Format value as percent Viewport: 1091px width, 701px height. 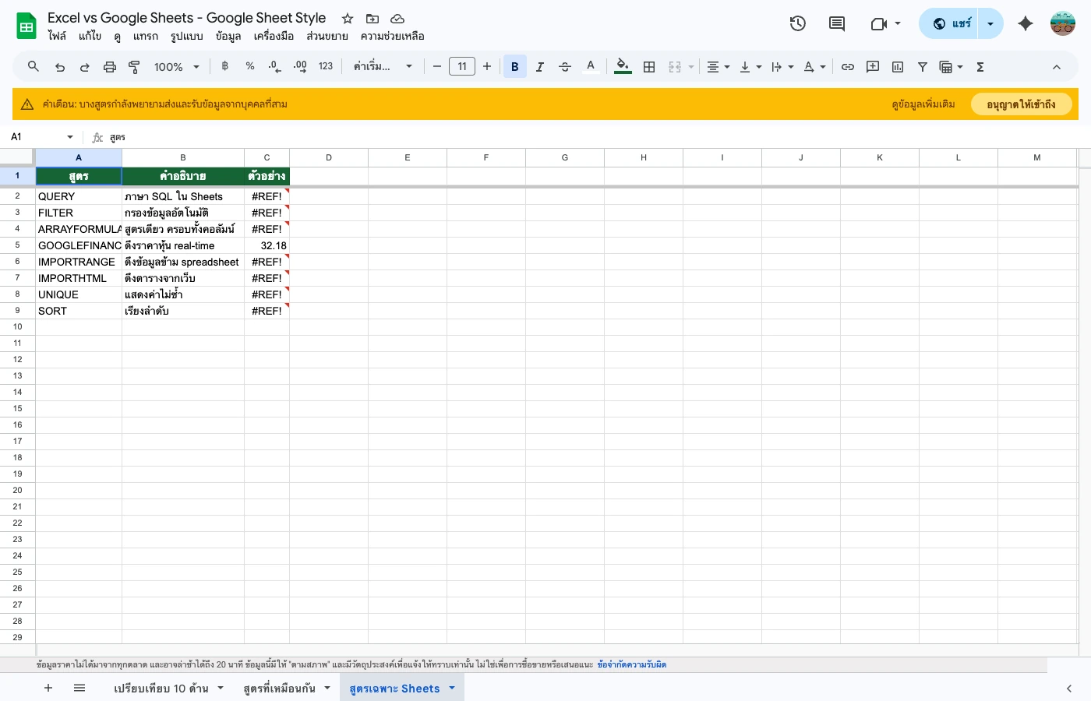249,67
